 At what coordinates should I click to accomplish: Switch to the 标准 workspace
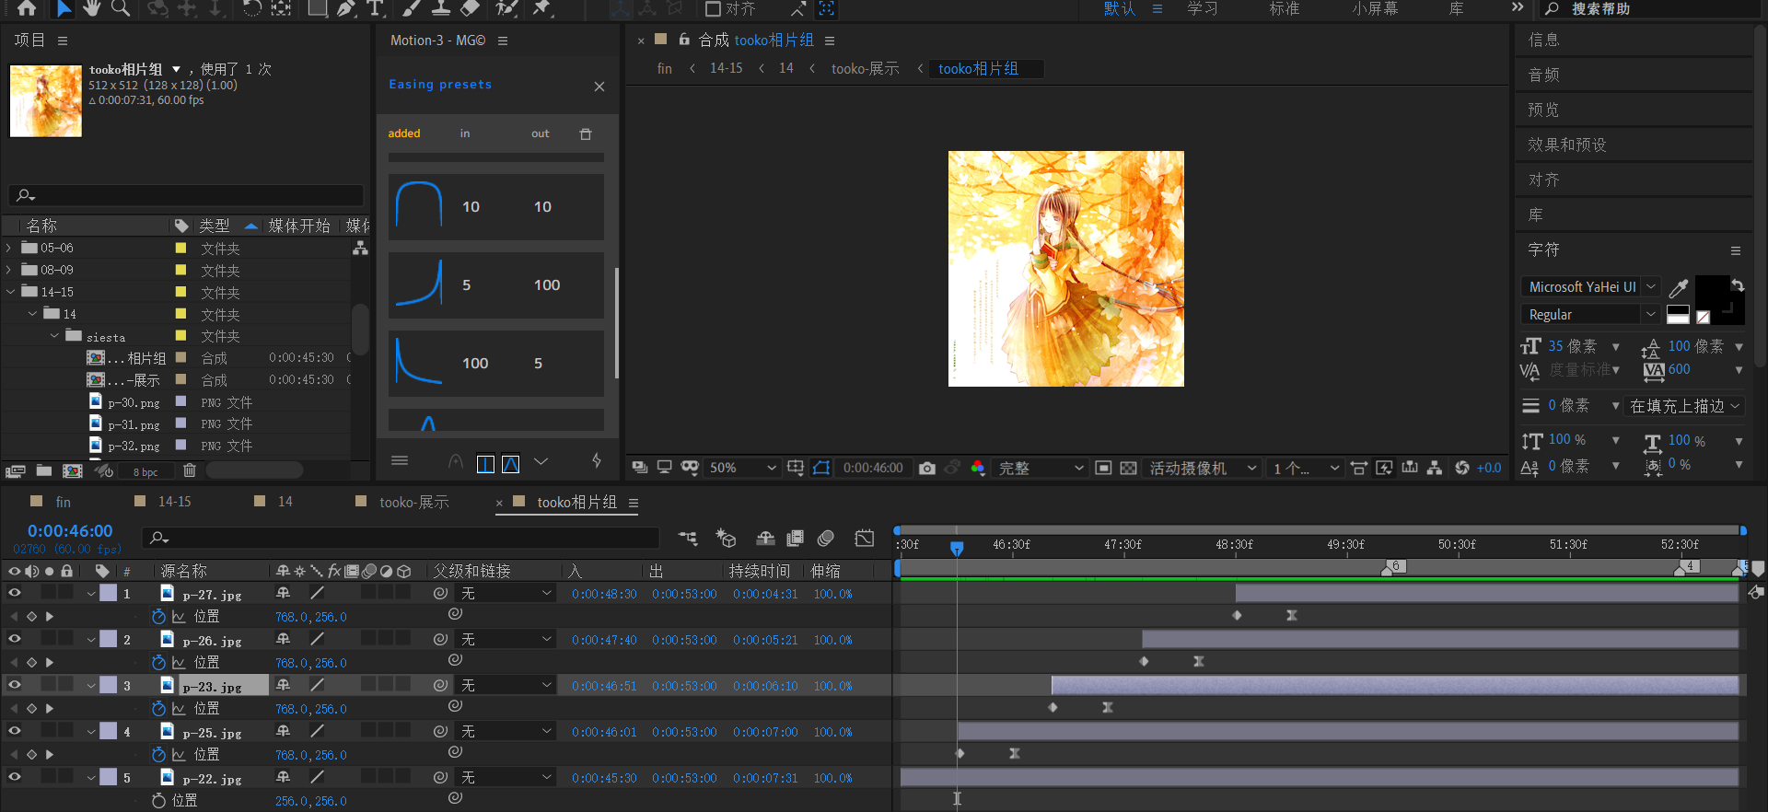pyautogui.click(x=1285, y=8)
